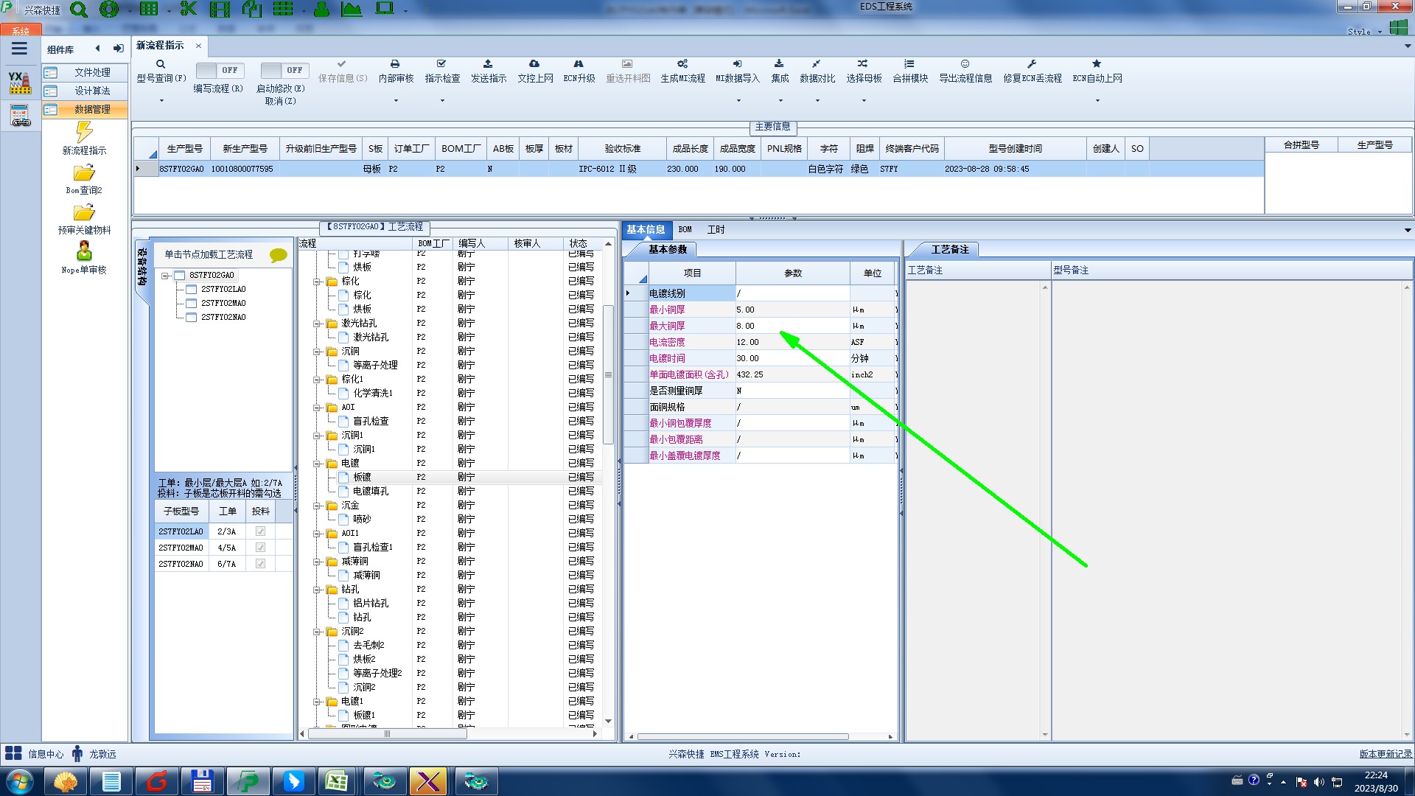Screen dimensions: 1415x796
Task: Collapse the 8S7FY02GA0 root tree node
Action: [166, 276]
